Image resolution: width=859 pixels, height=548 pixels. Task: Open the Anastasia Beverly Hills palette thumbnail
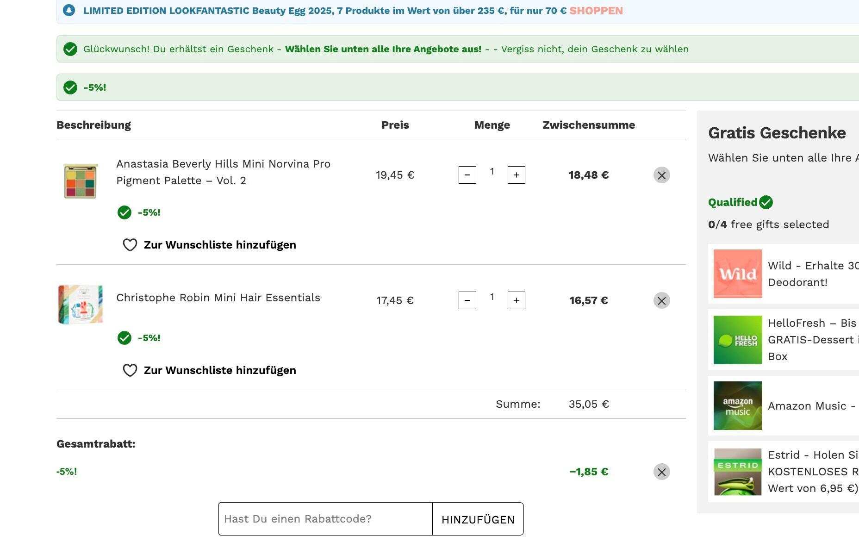81,181
